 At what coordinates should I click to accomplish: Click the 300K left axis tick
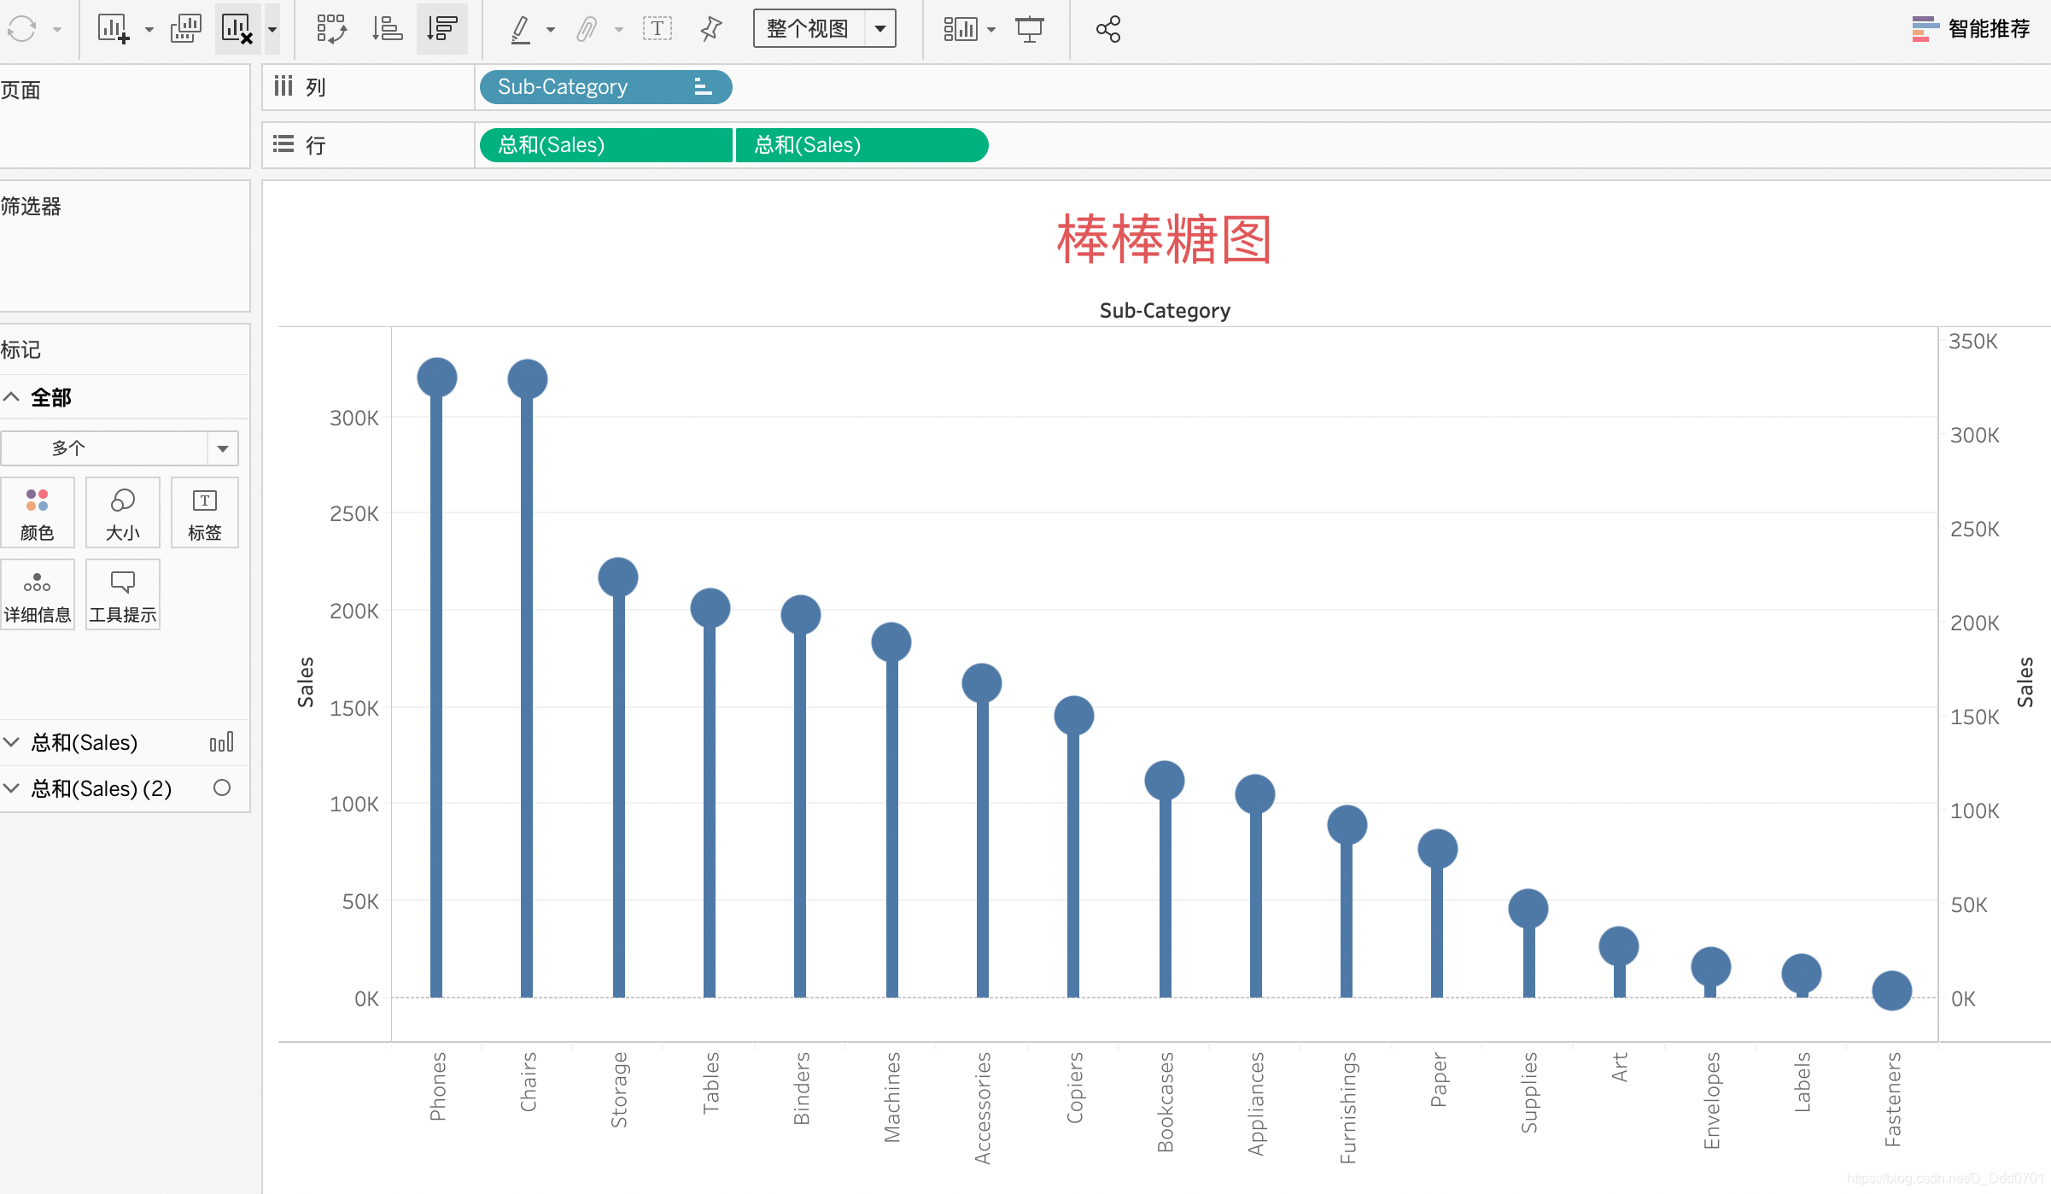coord(354,418)
